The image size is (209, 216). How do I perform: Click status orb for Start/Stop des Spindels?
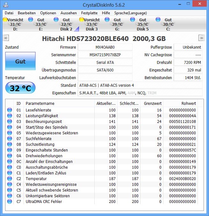[x=10, y=127]
